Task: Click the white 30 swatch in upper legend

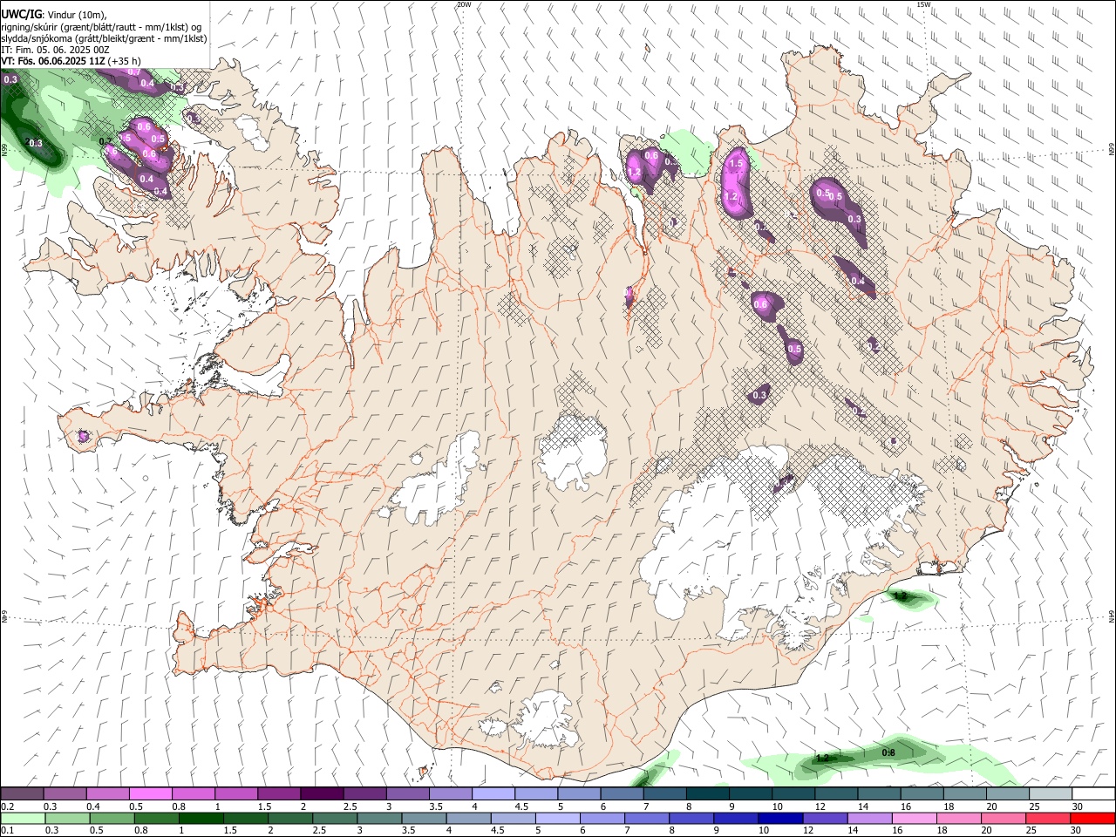Action: (1092, 794)
